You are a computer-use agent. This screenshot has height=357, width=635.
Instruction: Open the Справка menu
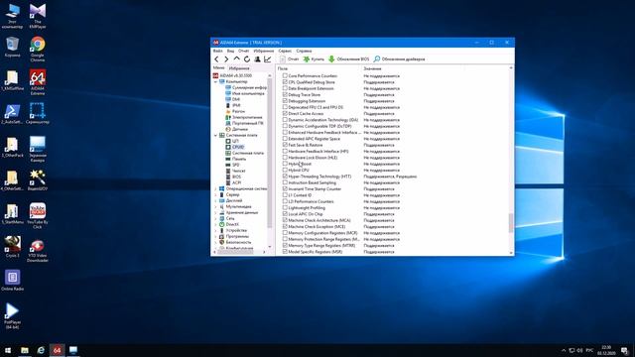(x=304, y=51)
